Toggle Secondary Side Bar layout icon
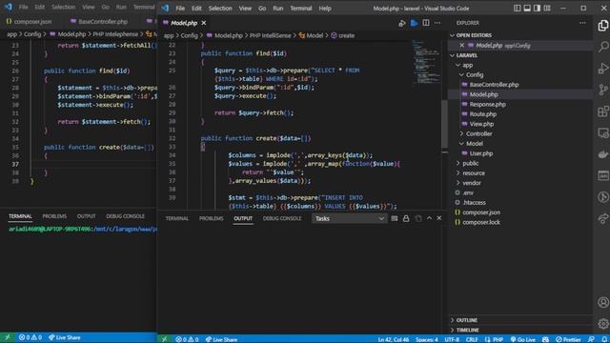The width and height of the screenshot is (610, 343). [537, 9]
